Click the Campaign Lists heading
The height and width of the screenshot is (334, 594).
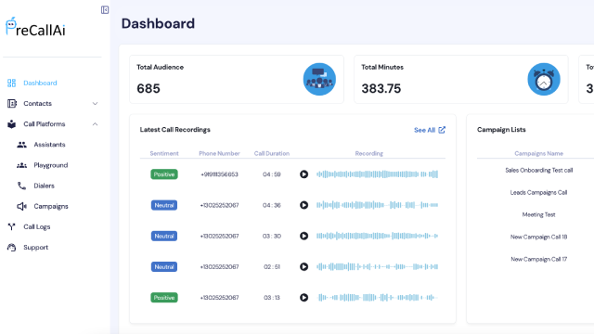501,130
